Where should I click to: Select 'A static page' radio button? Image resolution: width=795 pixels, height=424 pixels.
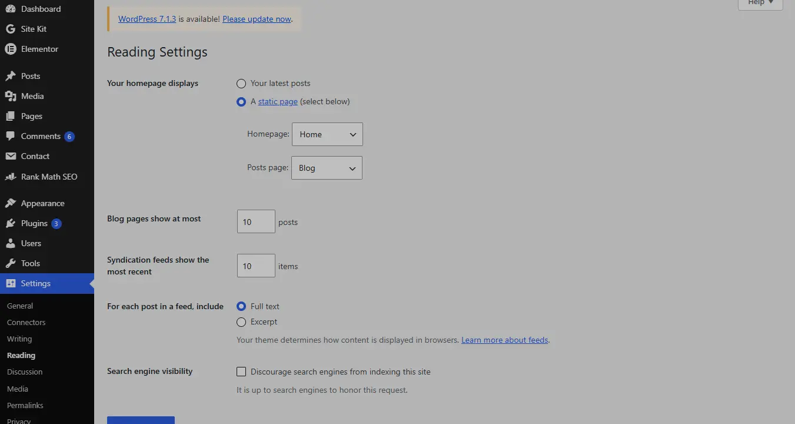tap(241, 102)
